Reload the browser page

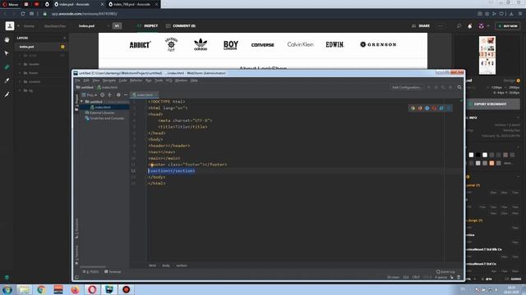point(22,14)
